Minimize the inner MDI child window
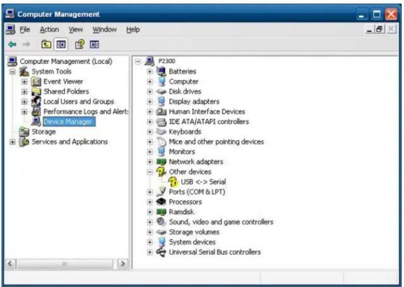 (x=369, y=30)
